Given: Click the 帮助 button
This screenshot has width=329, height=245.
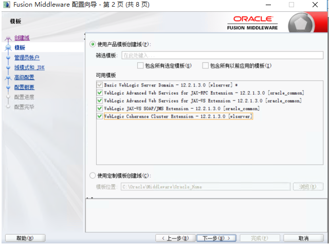Looking at the screenshot, I should click(25, 238).
